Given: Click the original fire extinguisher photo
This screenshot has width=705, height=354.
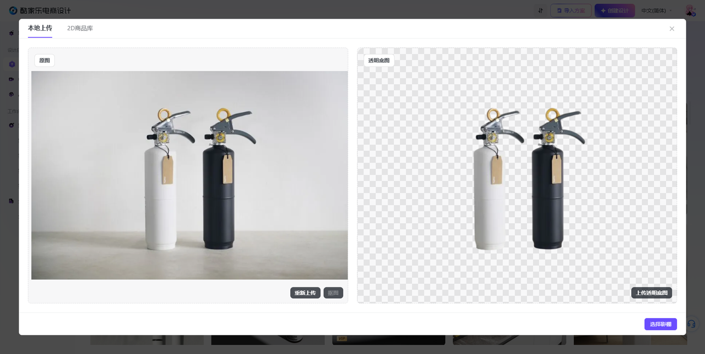Looking at the screenshot, I should click(x=189, y=175).
